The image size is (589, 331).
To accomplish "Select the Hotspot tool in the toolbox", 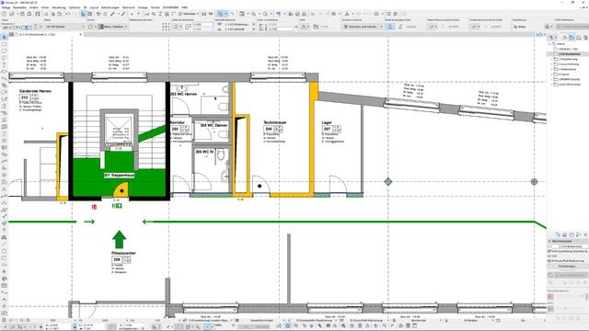I will coord(4,271).
